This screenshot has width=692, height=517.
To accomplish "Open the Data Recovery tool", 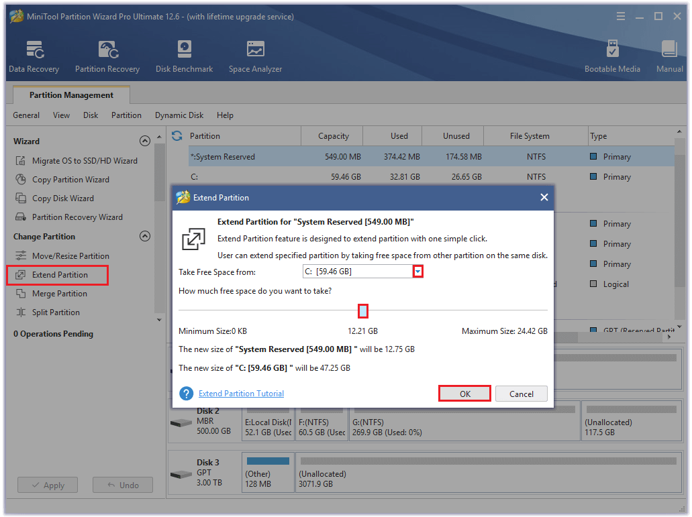I will (34, 56).
